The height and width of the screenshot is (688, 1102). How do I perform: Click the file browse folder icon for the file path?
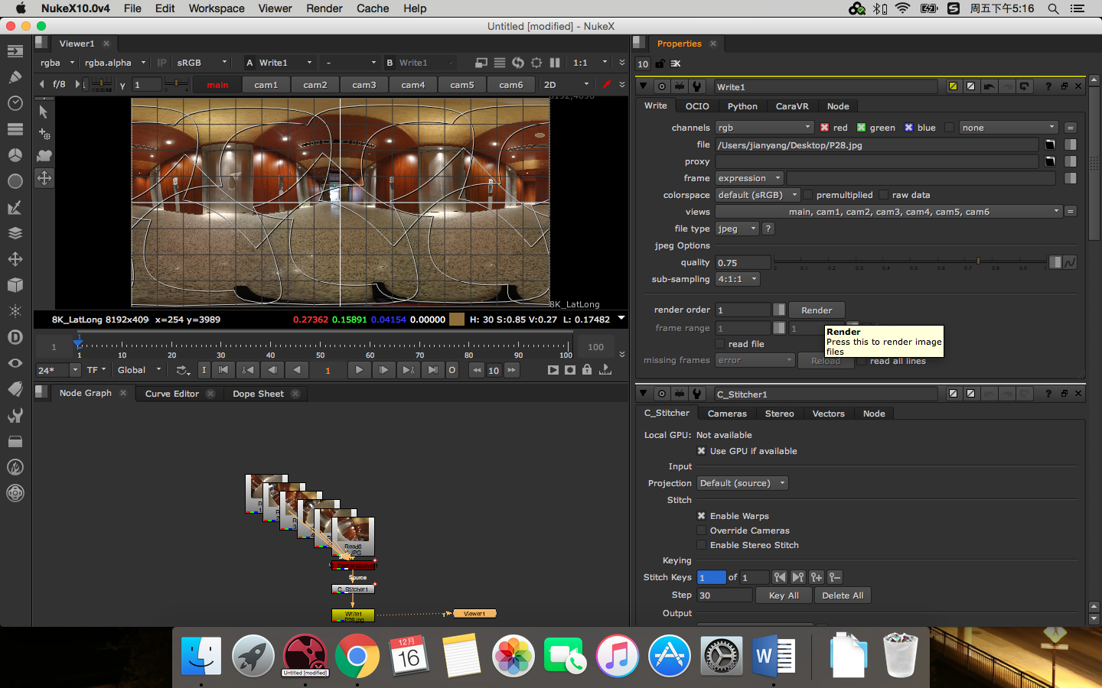1050,144
